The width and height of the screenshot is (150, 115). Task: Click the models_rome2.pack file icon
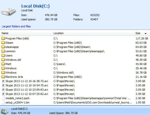3,98
